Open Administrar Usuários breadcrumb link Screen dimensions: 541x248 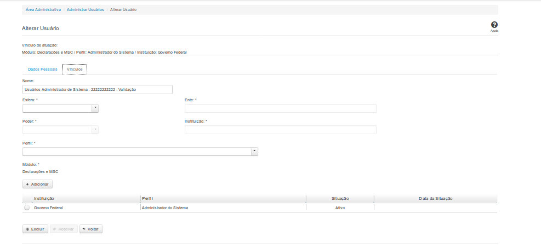(x=85, y=10)
